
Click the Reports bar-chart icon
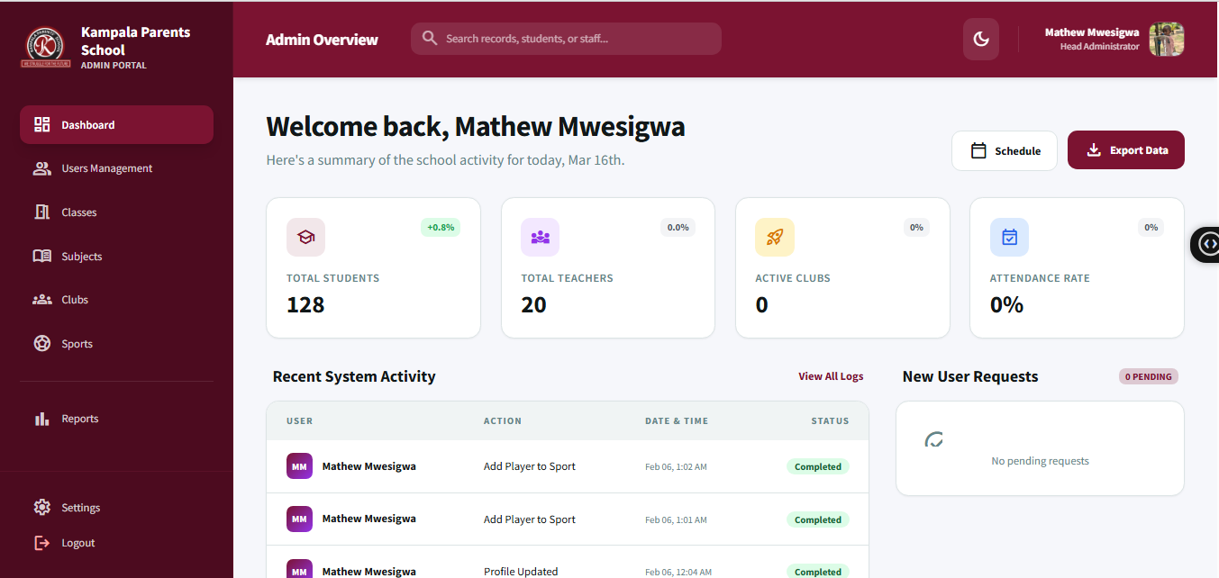click(41, 418)
